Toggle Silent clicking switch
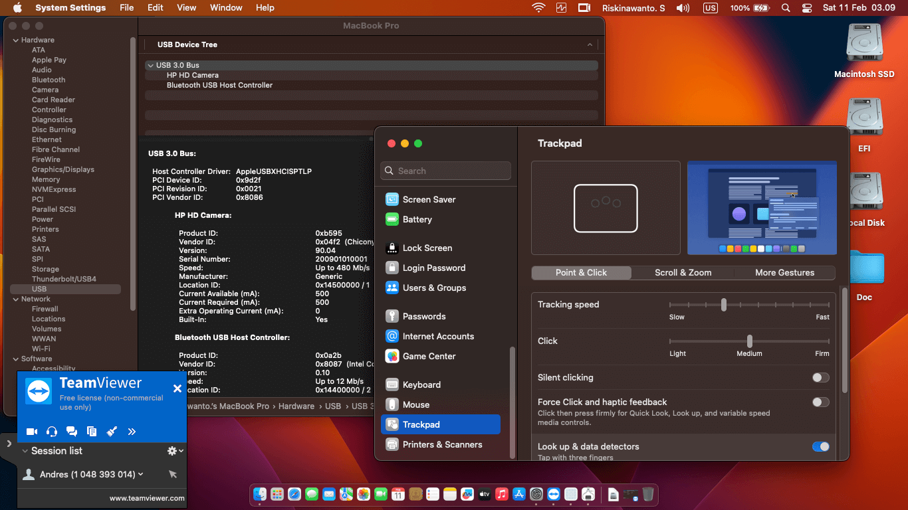 click(x=821, y=378)
